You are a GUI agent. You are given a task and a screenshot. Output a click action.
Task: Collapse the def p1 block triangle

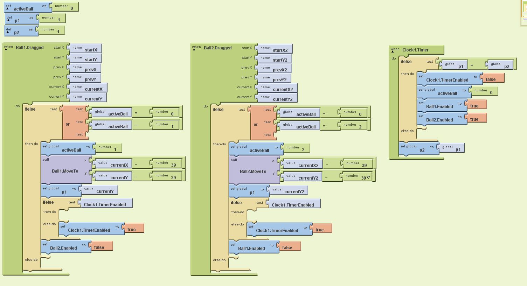click(x=8, y=20)
